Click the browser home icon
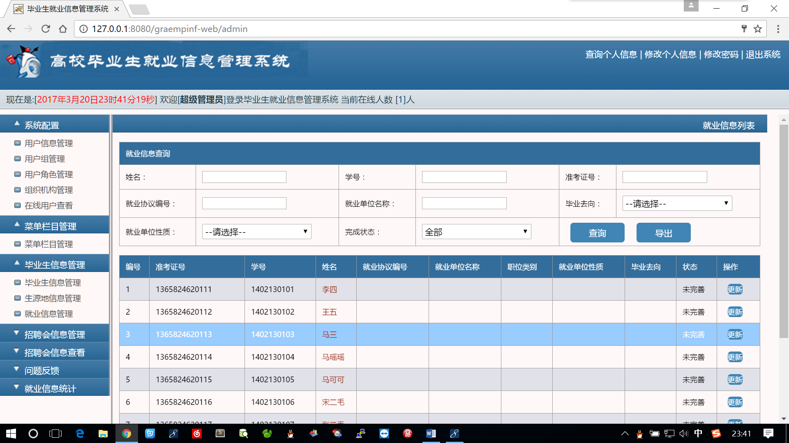This screenshot has width=789, height=443. pos(63,29)
